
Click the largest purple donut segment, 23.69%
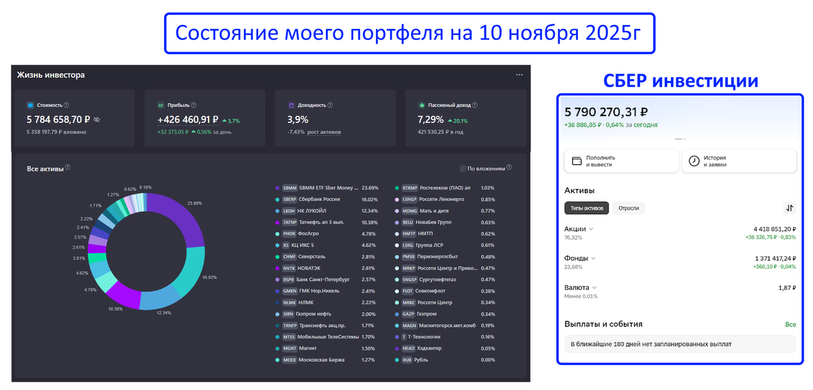coord(183,218)
